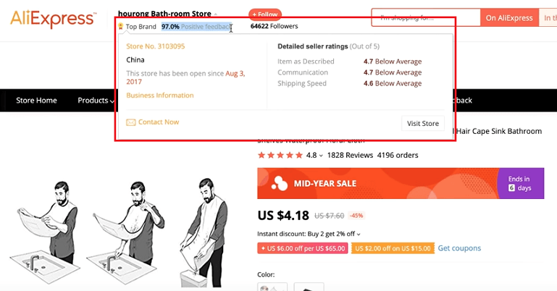The width and height of the screenshot is (557, 291).
Task: Select the black color option swatch
Action: [309, 287]
